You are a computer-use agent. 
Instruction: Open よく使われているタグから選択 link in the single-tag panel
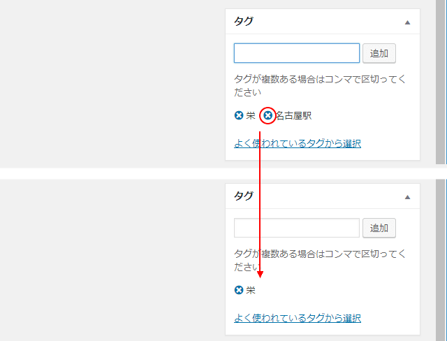297,318
